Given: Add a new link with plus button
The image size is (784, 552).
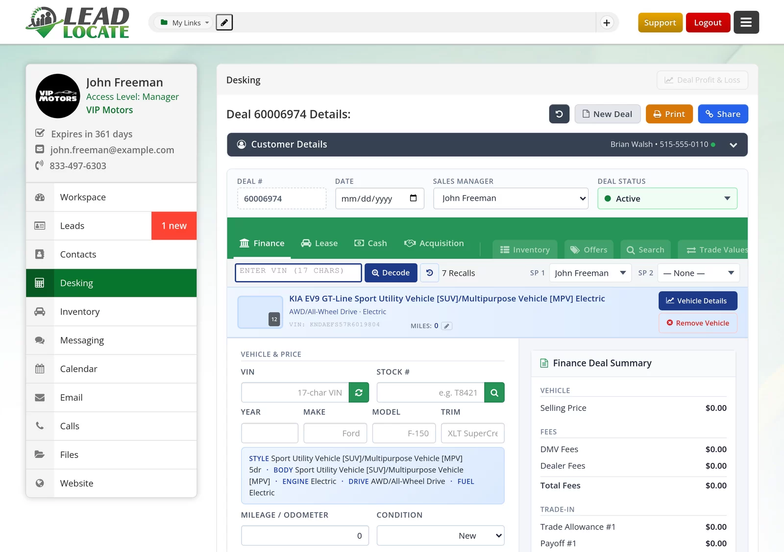Looking at the screenshot, I should (x=607, y=23).
